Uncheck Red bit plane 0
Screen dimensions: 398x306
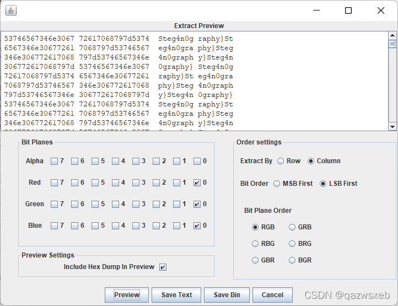click(x=197, y=183)
